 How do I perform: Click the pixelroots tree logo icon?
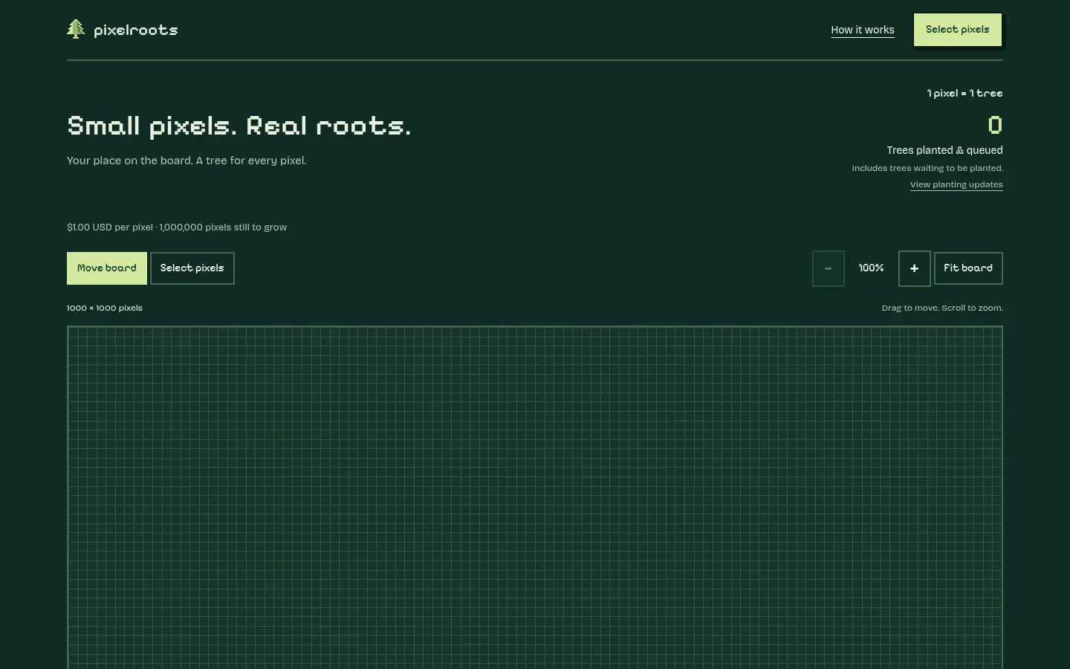point(76,30)
